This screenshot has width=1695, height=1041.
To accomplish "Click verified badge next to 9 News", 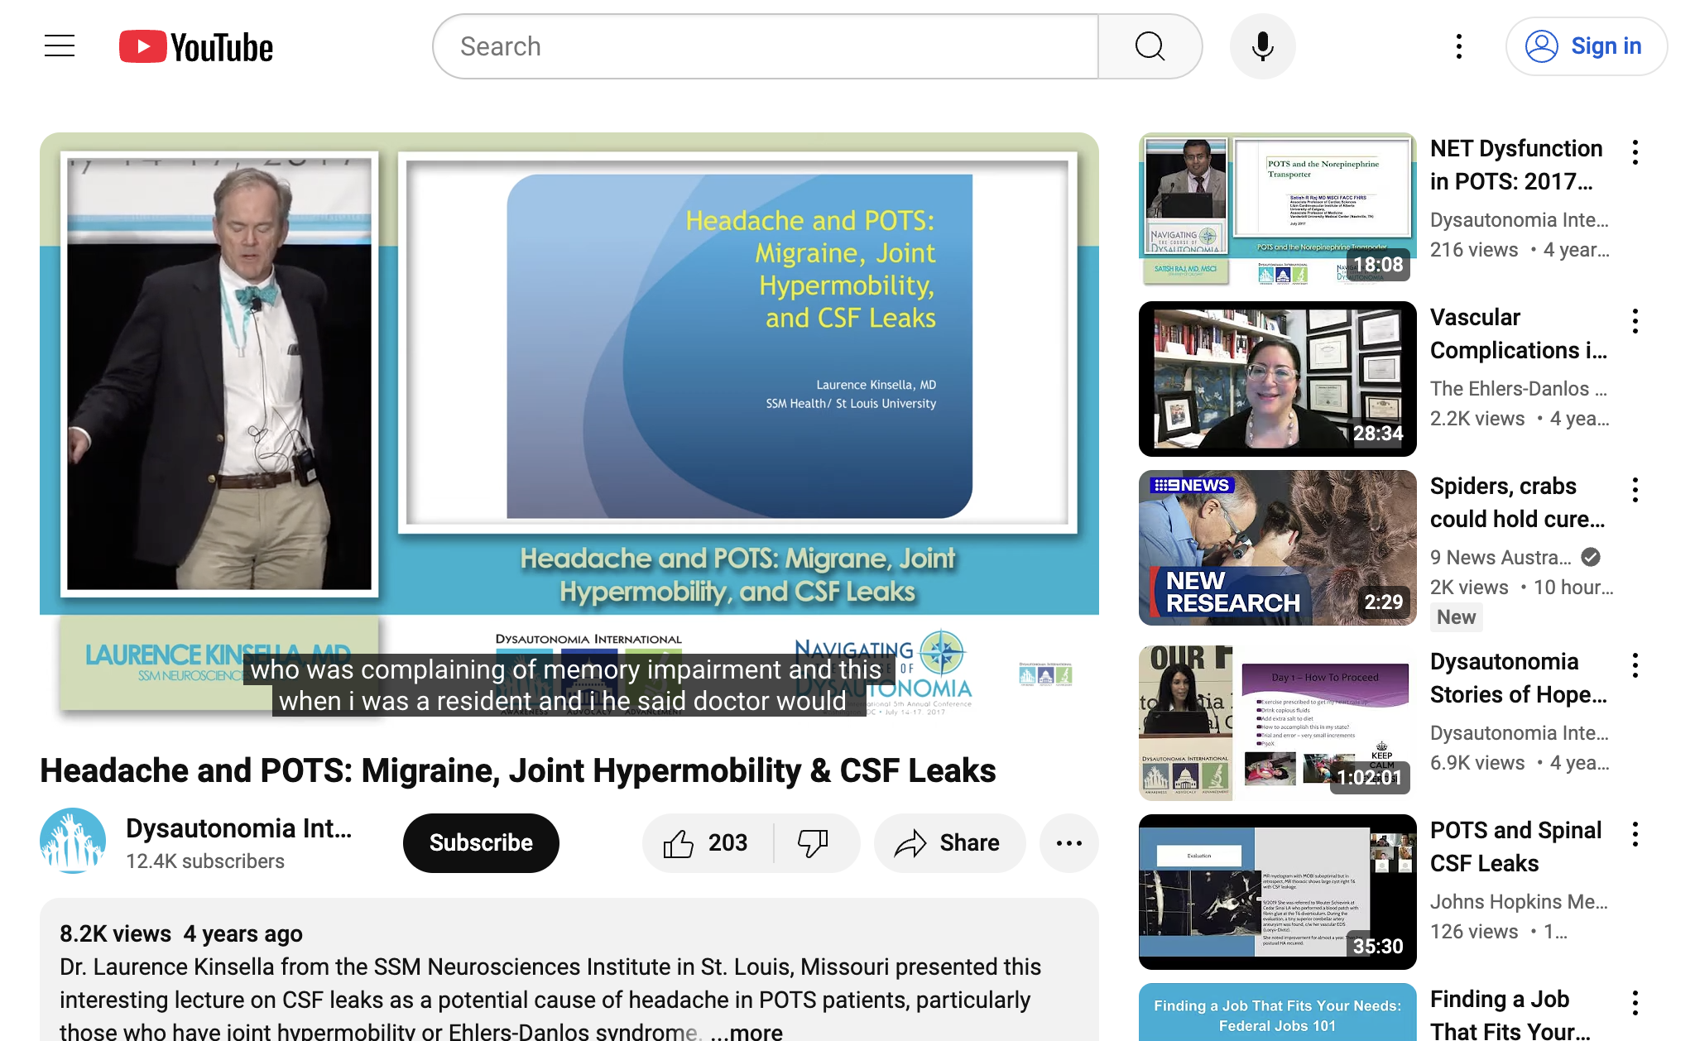I will coord(1591,557).
